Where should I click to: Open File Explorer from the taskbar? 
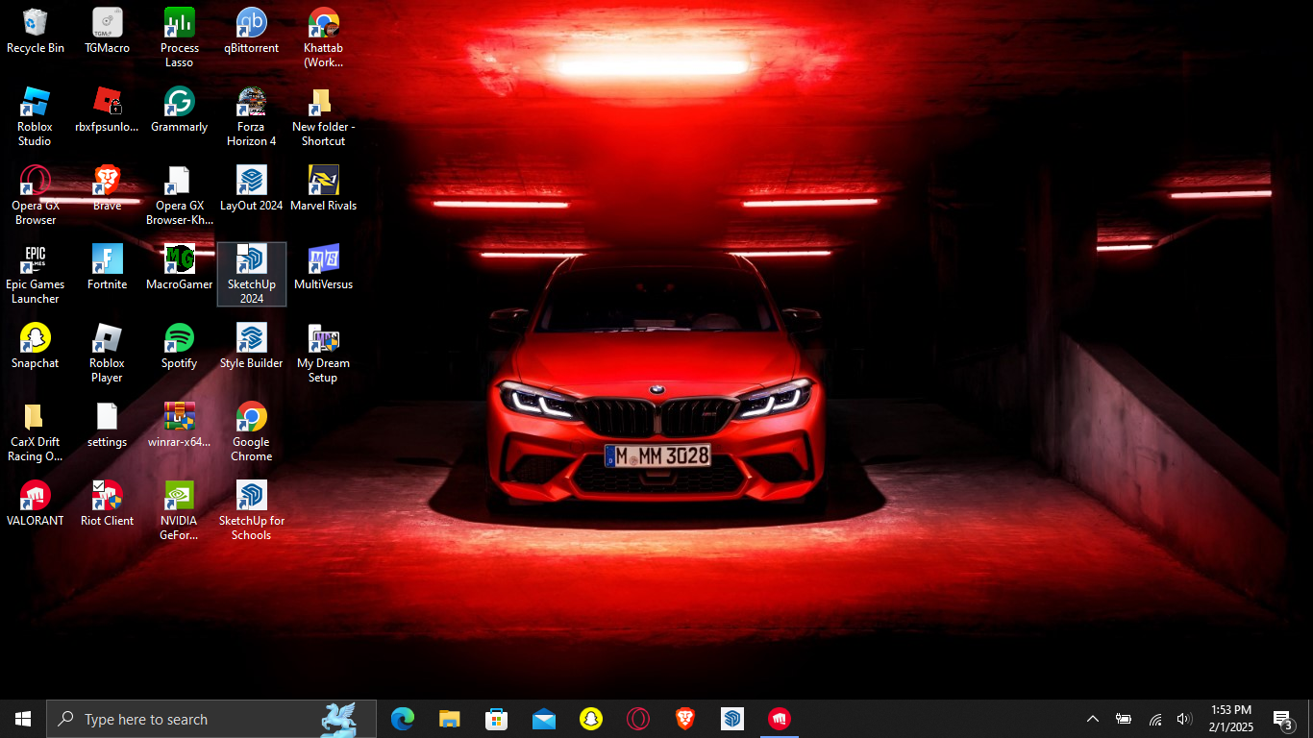[450, 719]
